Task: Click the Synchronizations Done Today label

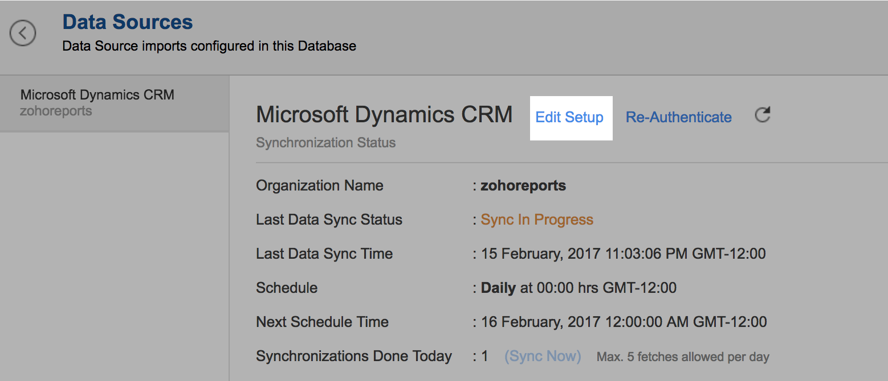Action: click(x=353, y=357)
